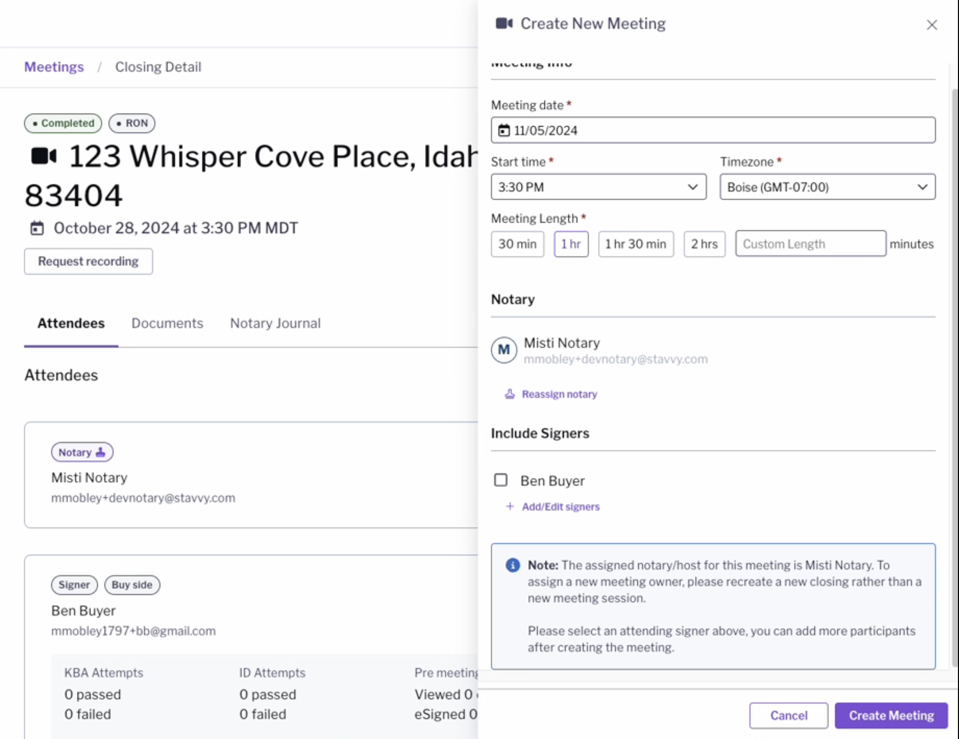Click the ID Attempts label
Viewport: 959px width, 739px height.
pyautogui.click(x=272, y=673)
